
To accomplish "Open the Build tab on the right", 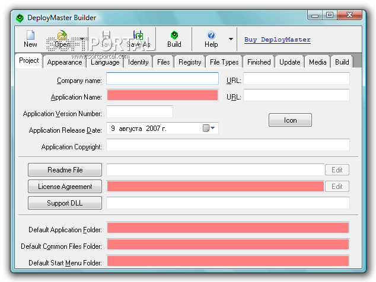I will 342,62.
